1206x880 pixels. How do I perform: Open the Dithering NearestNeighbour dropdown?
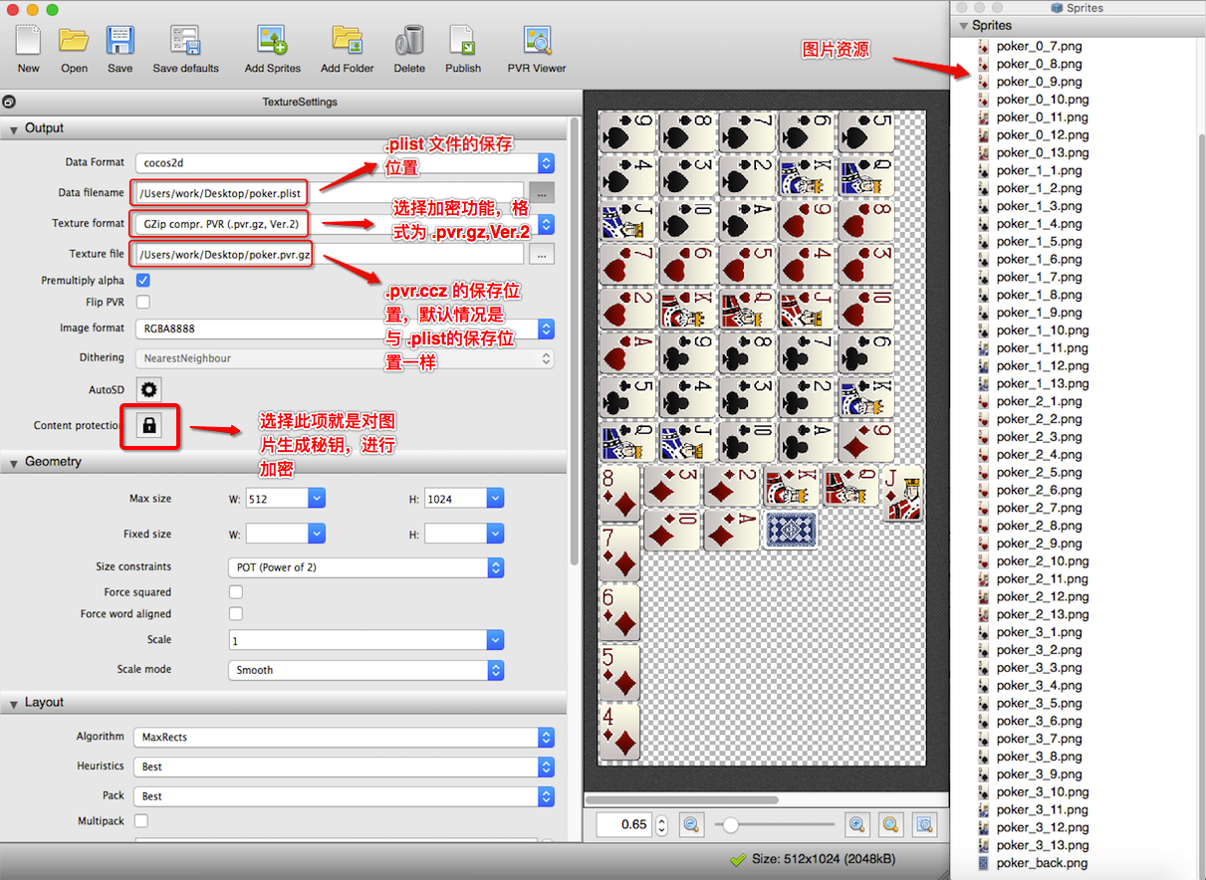coord(345,358)
